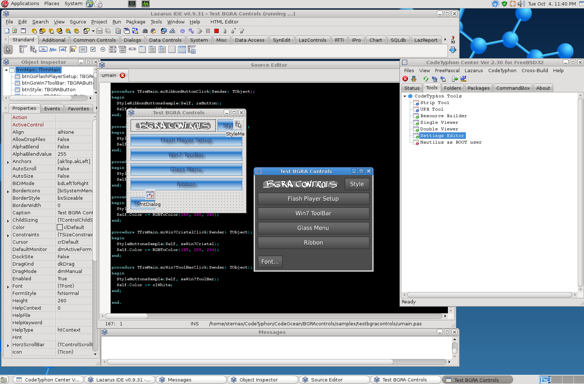Open the Applications menu in the top panel

click(x=25, y=4)
